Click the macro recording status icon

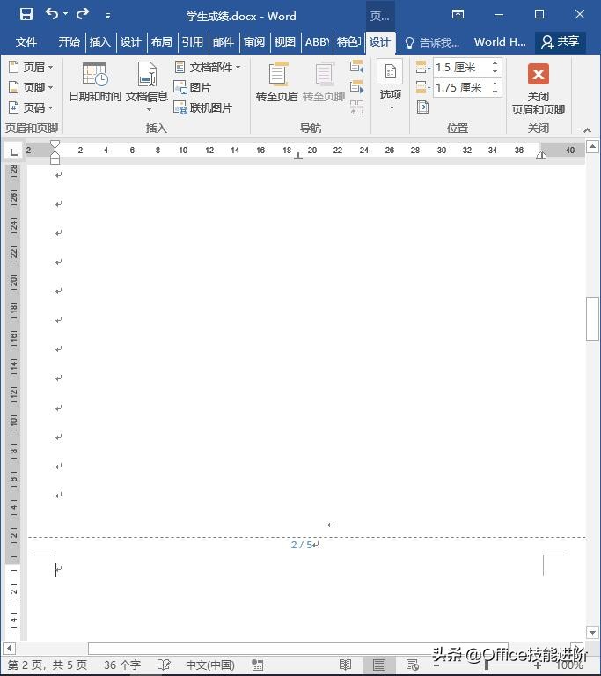tap(258, 665)
